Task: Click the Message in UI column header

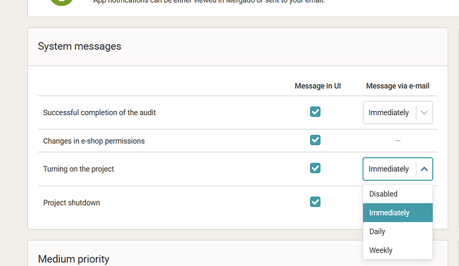Action: pyautogui.click(x=317, y=86)
